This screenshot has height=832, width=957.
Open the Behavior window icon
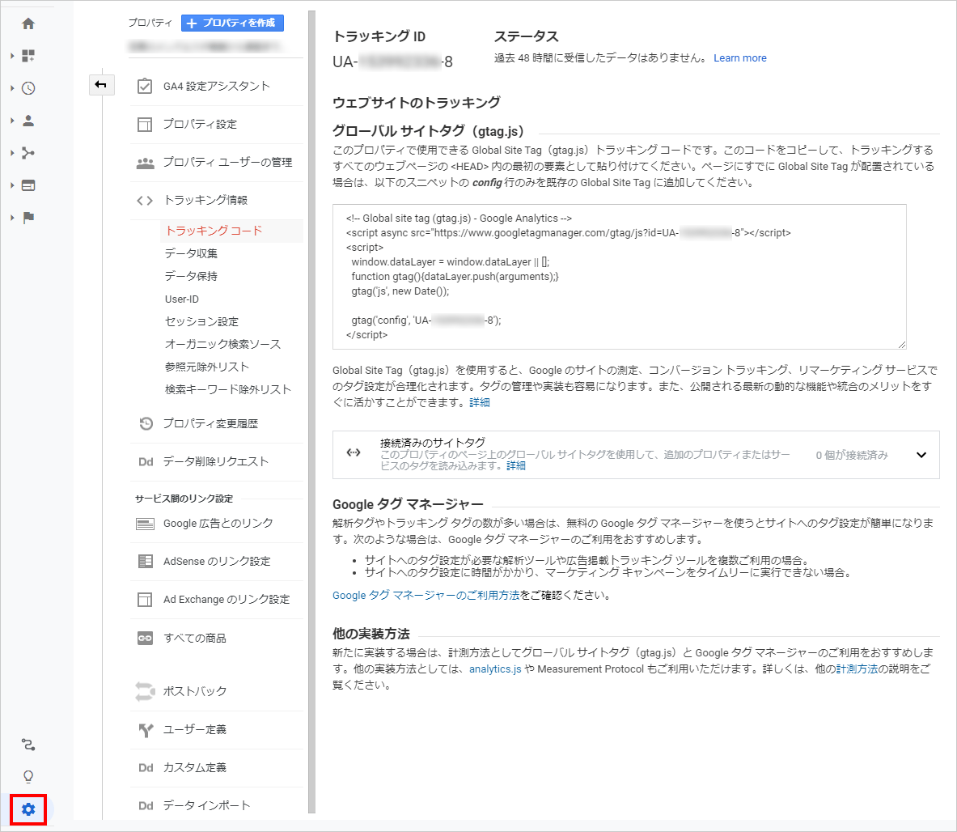point(28,185)
